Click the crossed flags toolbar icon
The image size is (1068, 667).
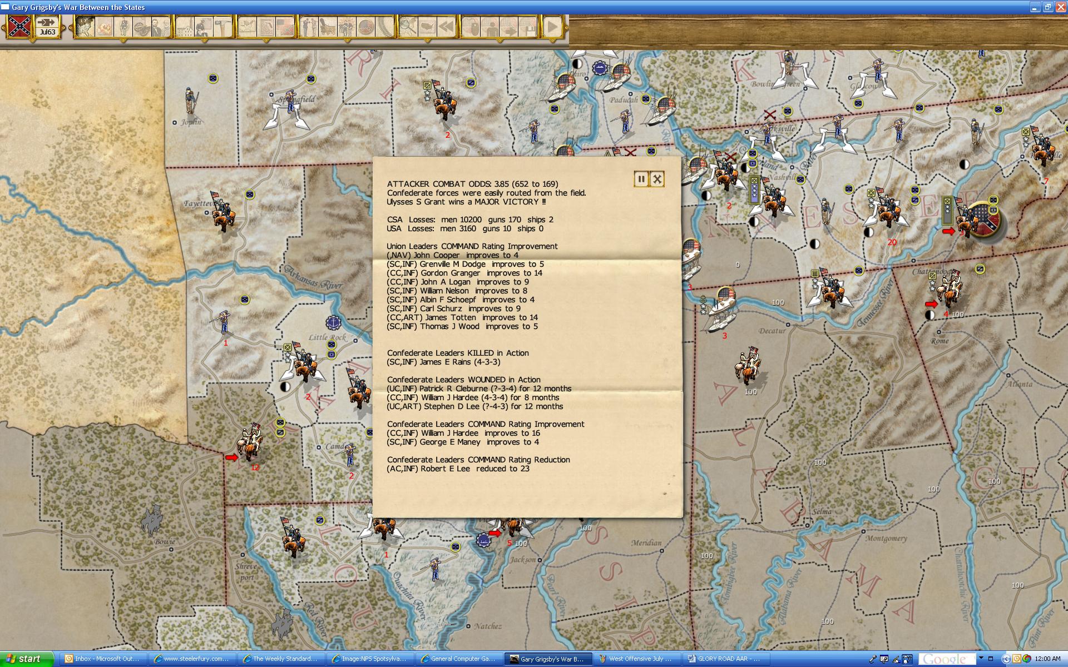[285, 27]
